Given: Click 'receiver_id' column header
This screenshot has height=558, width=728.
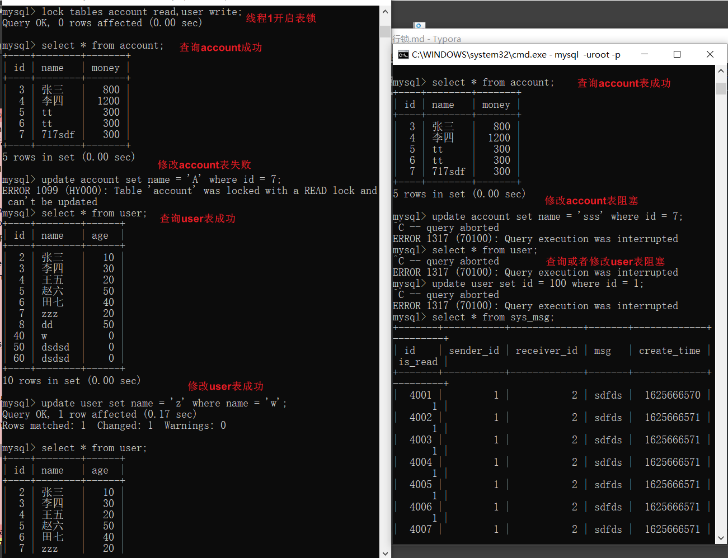Looking at the screenshot, I should [547, 351].
